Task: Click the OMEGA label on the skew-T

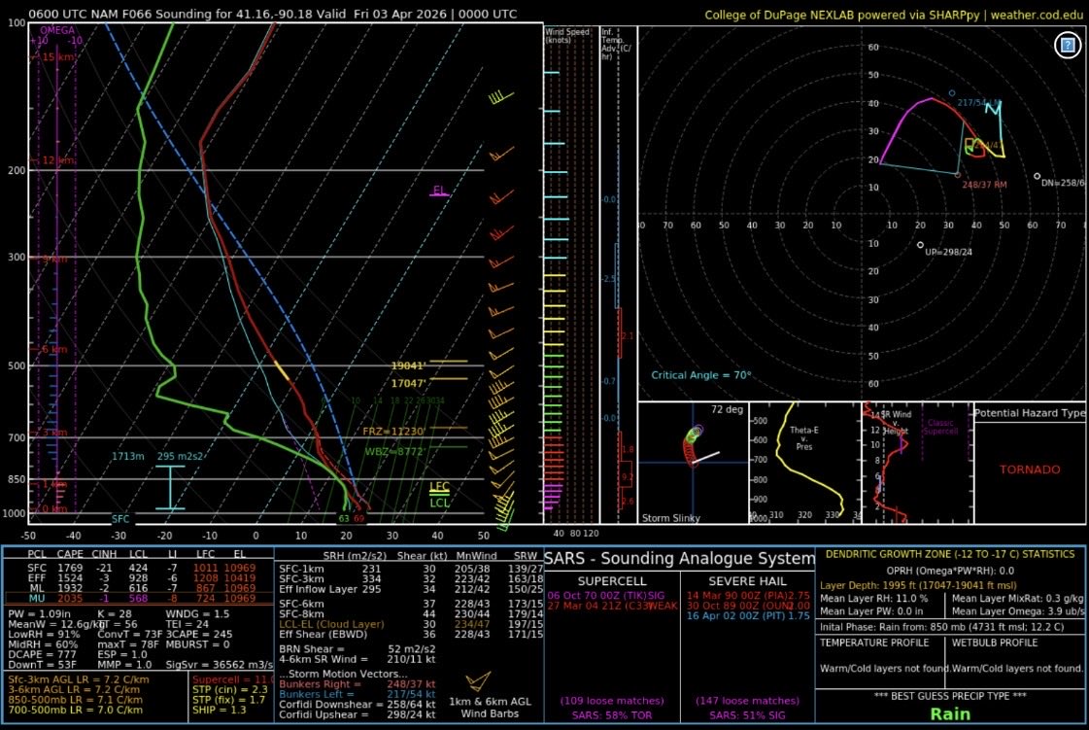Action: [57, 30]
